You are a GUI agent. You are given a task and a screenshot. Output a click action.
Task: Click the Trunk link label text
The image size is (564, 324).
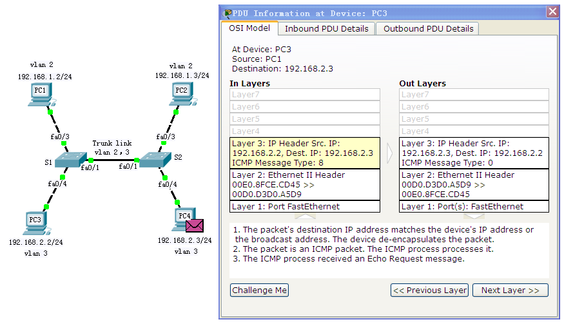coord(112,143)
